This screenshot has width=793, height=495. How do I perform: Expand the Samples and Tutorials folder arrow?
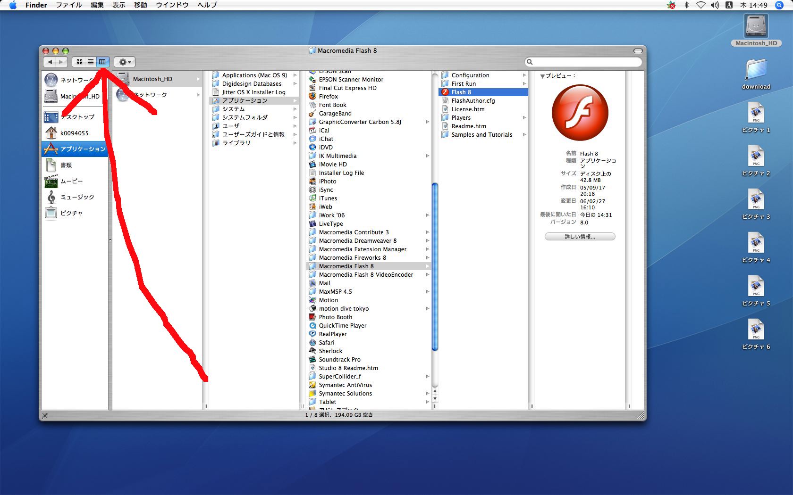pos(524,134)
